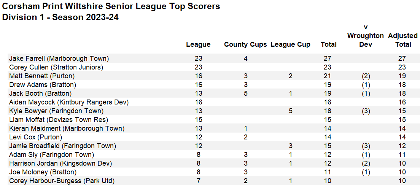Select Levi Cox (Purton) row
Image resolution: width=420 pixels, height=185 pixels.
(x=35, y=137)
